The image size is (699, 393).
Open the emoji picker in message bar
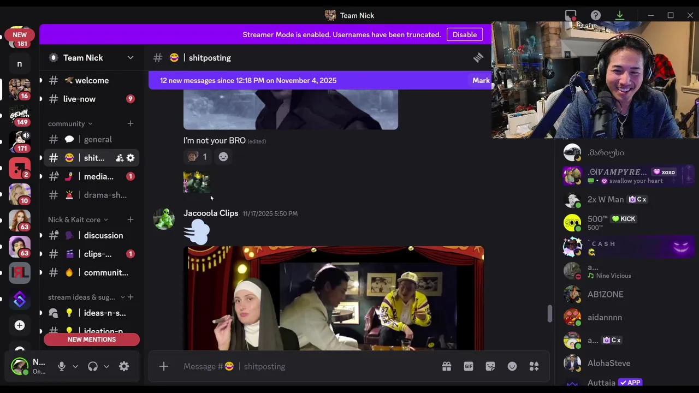(x=512, y=366)
